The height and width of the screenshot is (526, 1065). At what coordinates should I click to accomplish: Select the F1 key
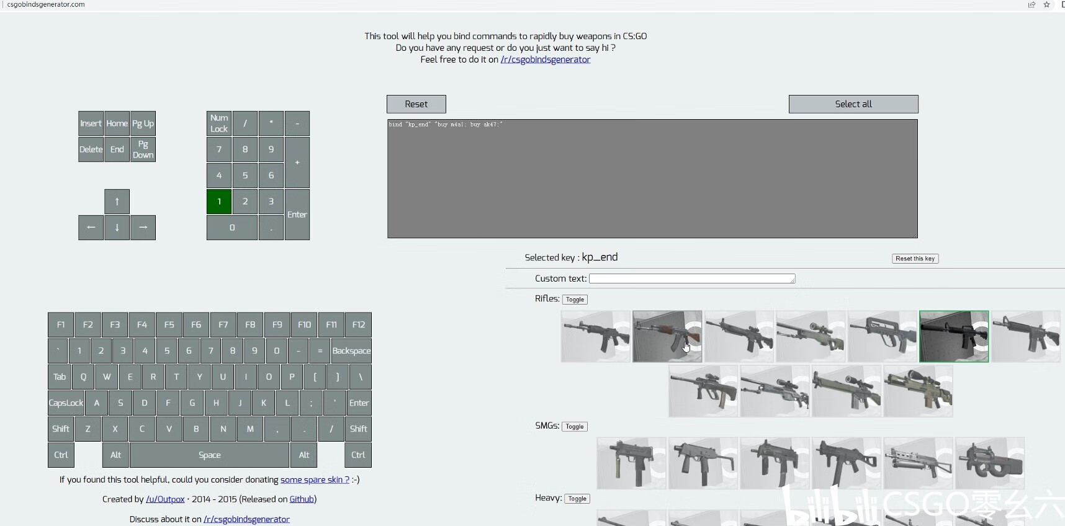click(x=61, y=324)
